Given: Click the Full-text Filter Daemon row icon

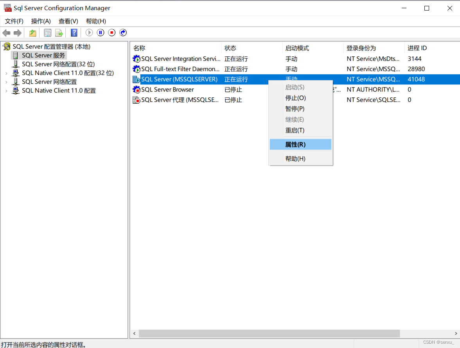Looking at the screenshot, I should [137, 69].
